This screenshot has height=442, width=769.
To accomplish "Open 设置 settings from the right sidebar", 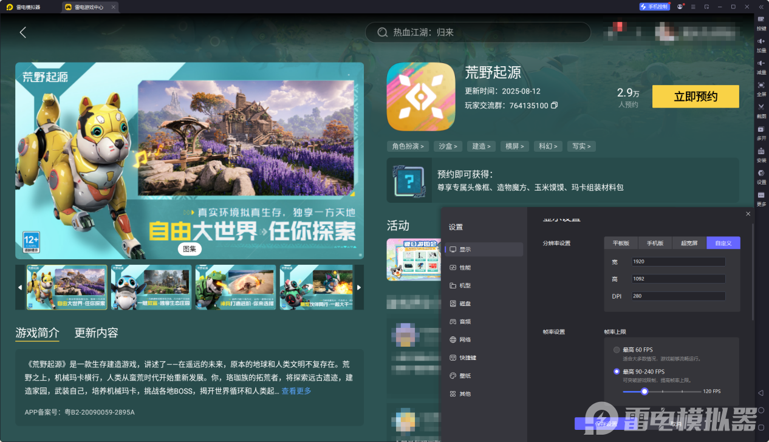I will (761, 177).
